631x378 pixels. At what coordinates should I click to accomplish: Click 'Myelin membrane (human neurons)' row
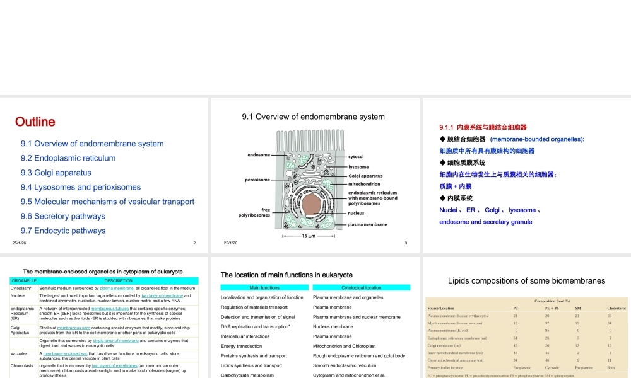[x=526, y=323]
